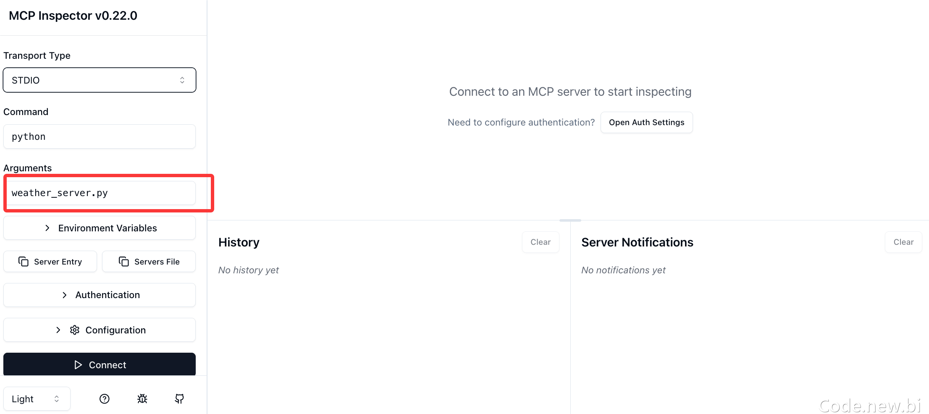Click the Configuration gear icon
This screenshot has width=929, height=414.
tap(75, 330)
